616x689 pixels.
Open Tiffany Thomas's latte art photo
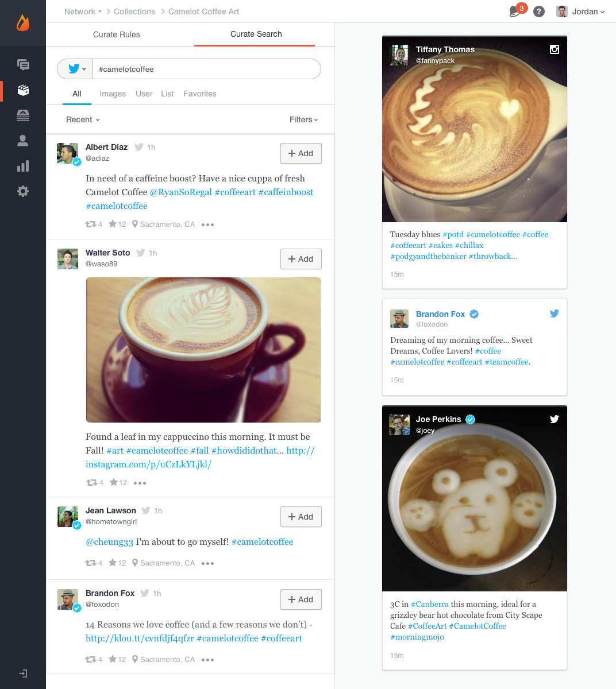pyautogui.click(x=475, y=129)
